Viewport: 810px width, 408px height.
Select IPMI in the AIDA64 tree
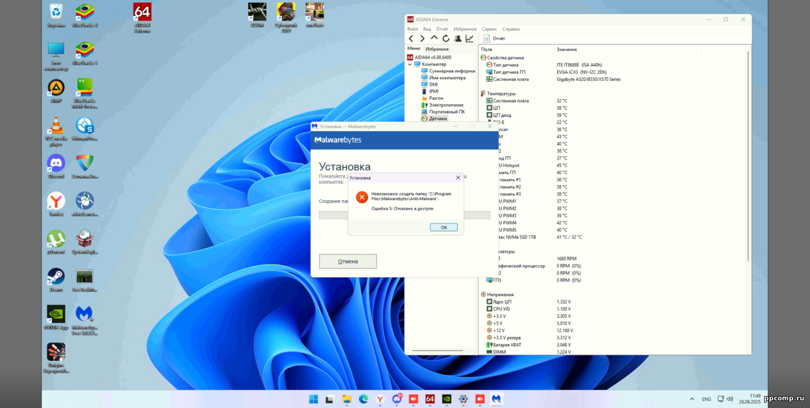pyautogui.click(x=430, y=91)
